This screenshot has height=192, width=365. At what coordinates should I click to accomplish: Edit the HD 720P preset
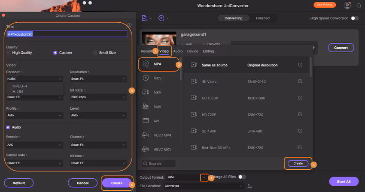click(x=300, y=114)
